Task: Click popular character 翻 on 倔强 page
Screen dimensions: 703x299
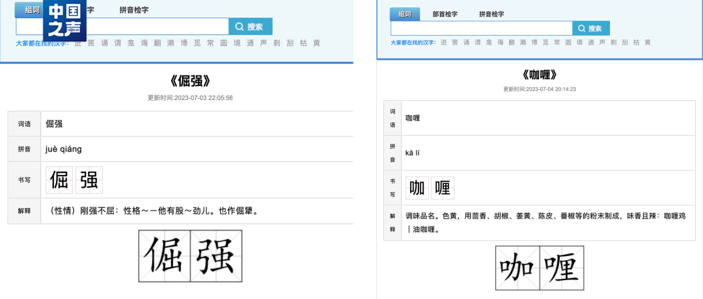Action: (x=157, y=44)
